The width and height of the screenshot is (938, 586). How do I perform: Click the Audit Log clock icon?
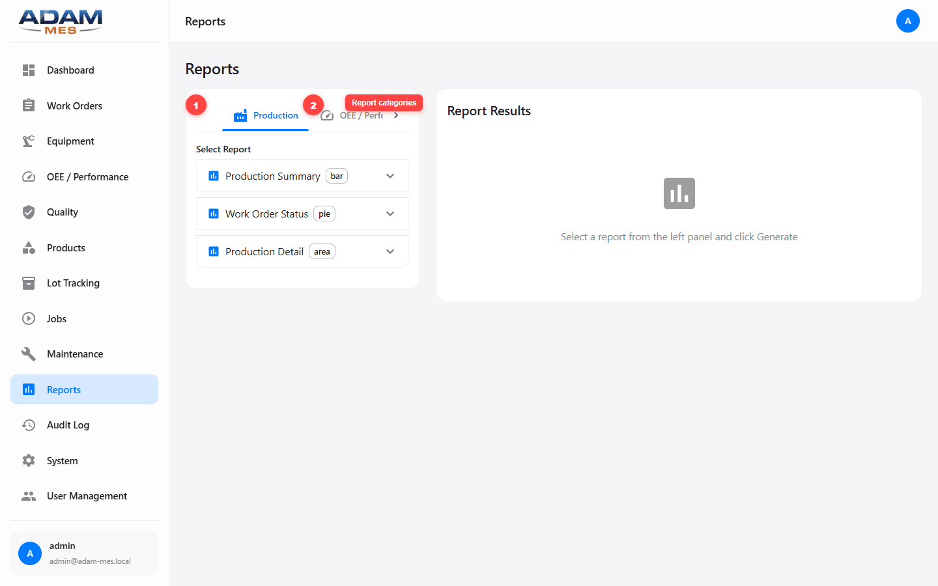[29, 425]
